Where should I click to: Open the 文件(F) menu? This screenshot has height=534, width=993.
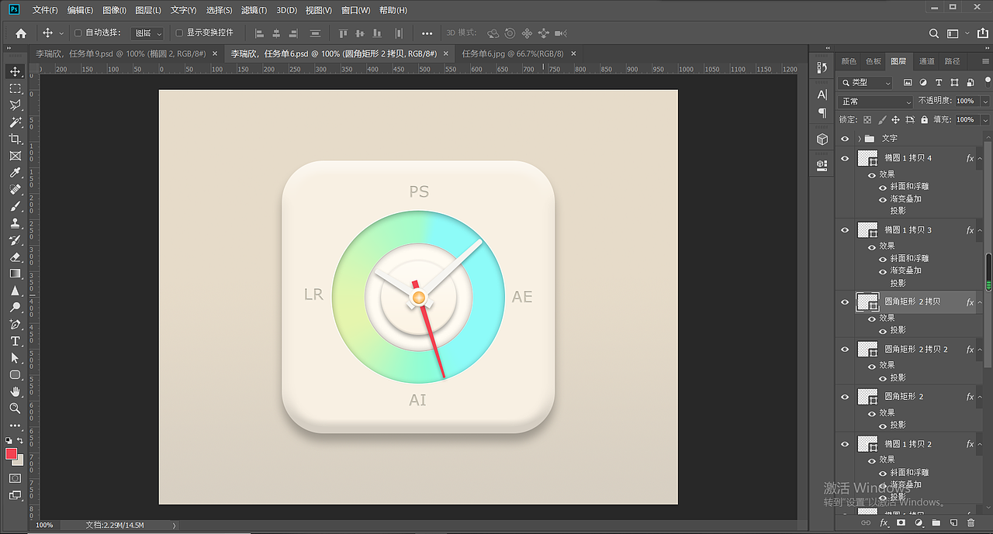click(46, 10)
